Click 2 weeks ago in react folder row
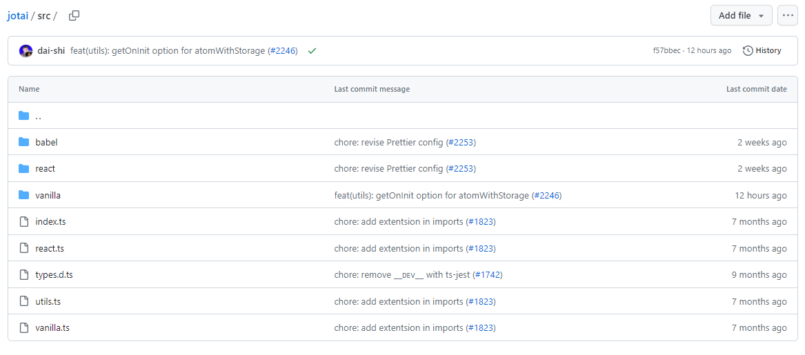Screen dimensions: 805x355 pyautogui.click(x=762, y=168)
